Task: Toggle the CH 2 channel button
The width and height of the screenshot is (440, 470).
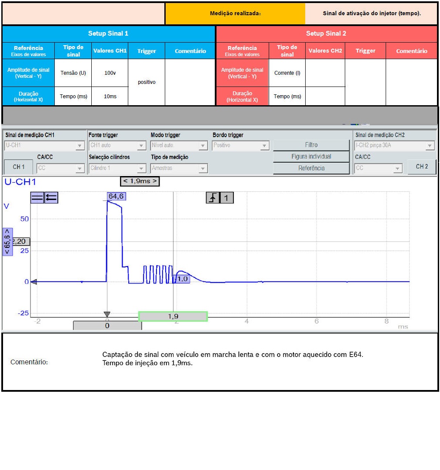Action: coord(422,167)
